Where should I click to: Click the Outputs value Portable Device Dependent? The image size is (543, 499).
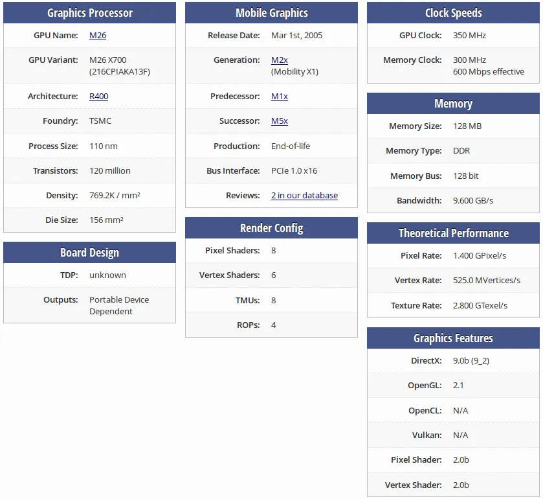[x=119, y=306]
